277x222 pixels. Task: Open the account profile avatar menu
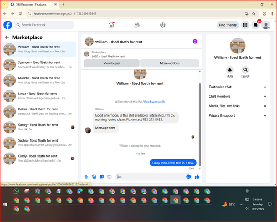tap(266, 25)
